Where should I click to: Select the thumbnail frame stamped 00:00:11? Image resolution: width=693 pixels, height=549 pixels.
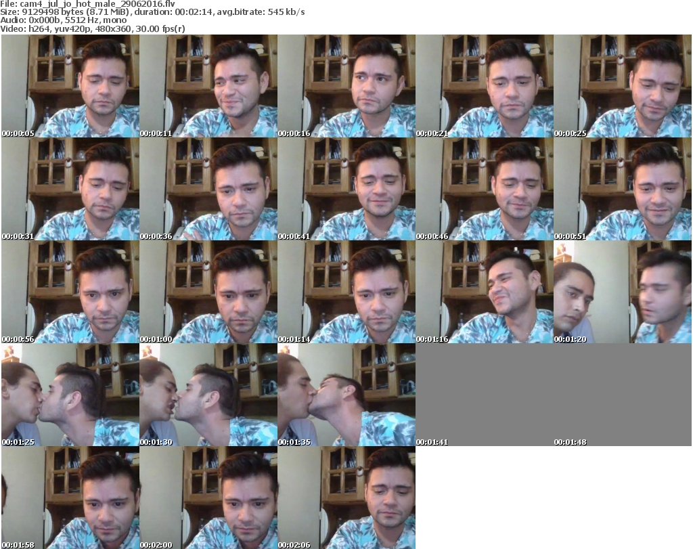point(208,86)
